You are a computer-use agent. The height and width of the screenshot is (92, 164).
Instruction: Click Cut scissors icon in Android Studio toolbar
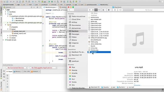coord(17,2)
